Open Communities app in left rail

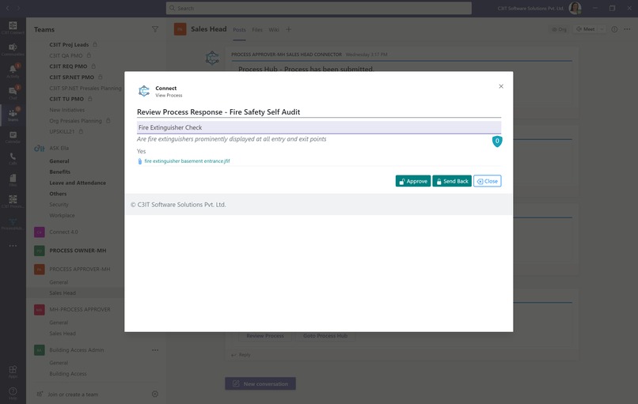pyautogui.click(x=13, y=49)
